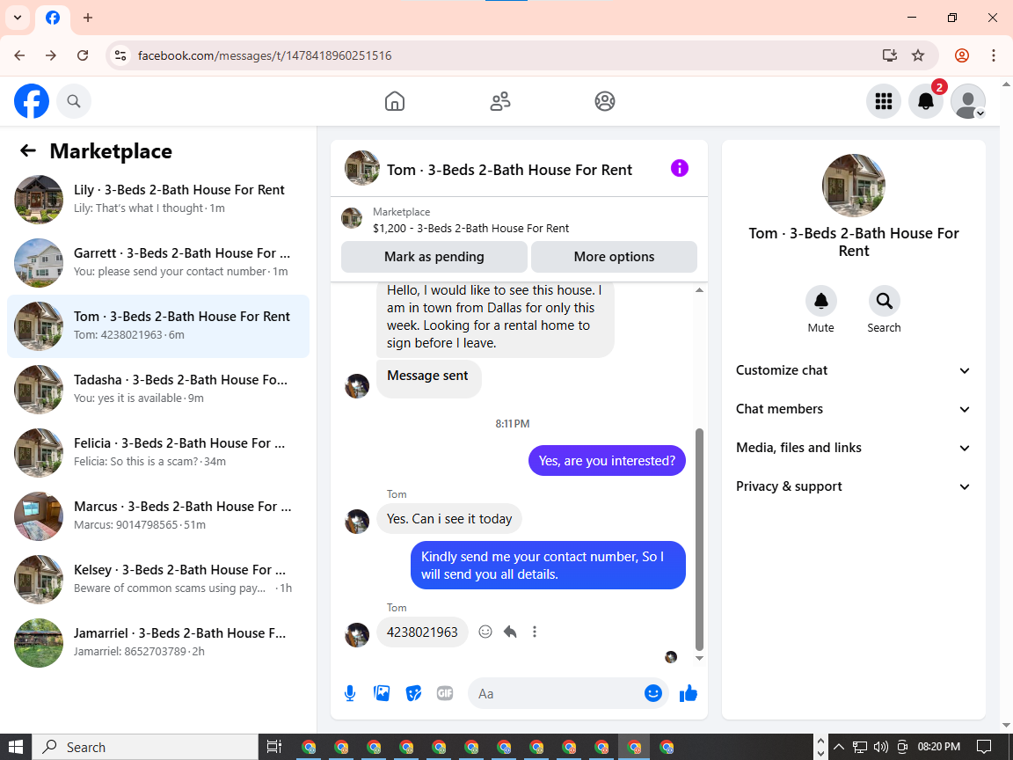
Task: Send a thumbs up like
Action: (689, 693)
